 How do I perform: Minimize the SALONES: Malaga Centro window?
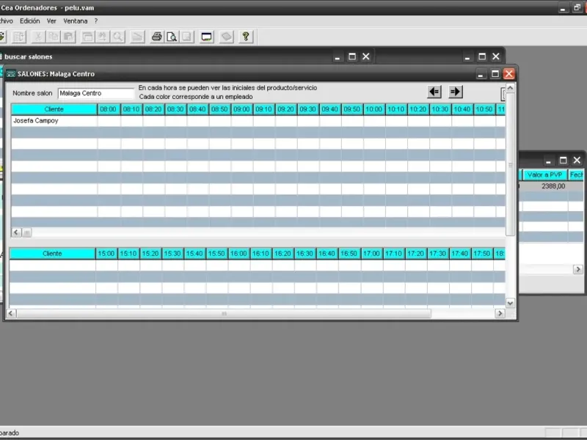click(x=481, y=74)
